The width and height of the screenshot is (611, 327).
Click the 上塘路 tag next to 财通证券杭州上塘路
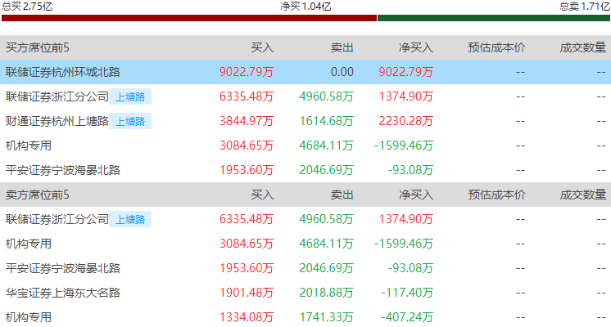click(130, 121)
